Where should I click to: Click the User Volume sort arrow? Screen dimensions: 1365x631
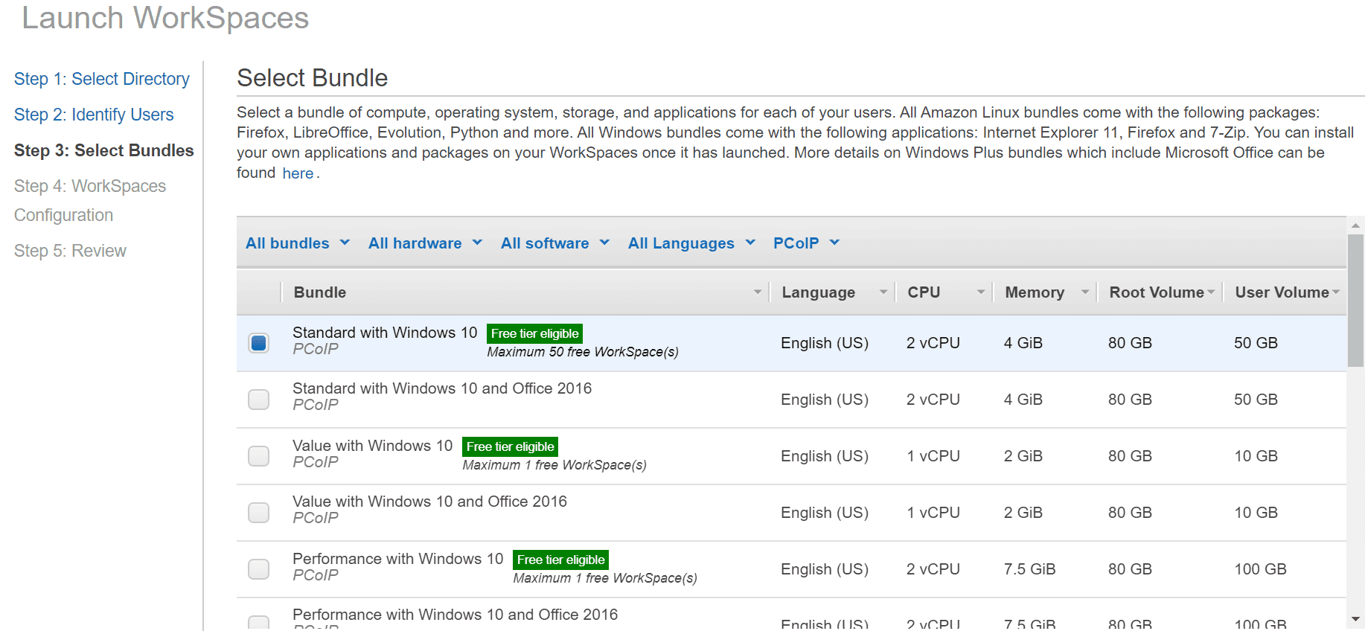[1336, 292]
